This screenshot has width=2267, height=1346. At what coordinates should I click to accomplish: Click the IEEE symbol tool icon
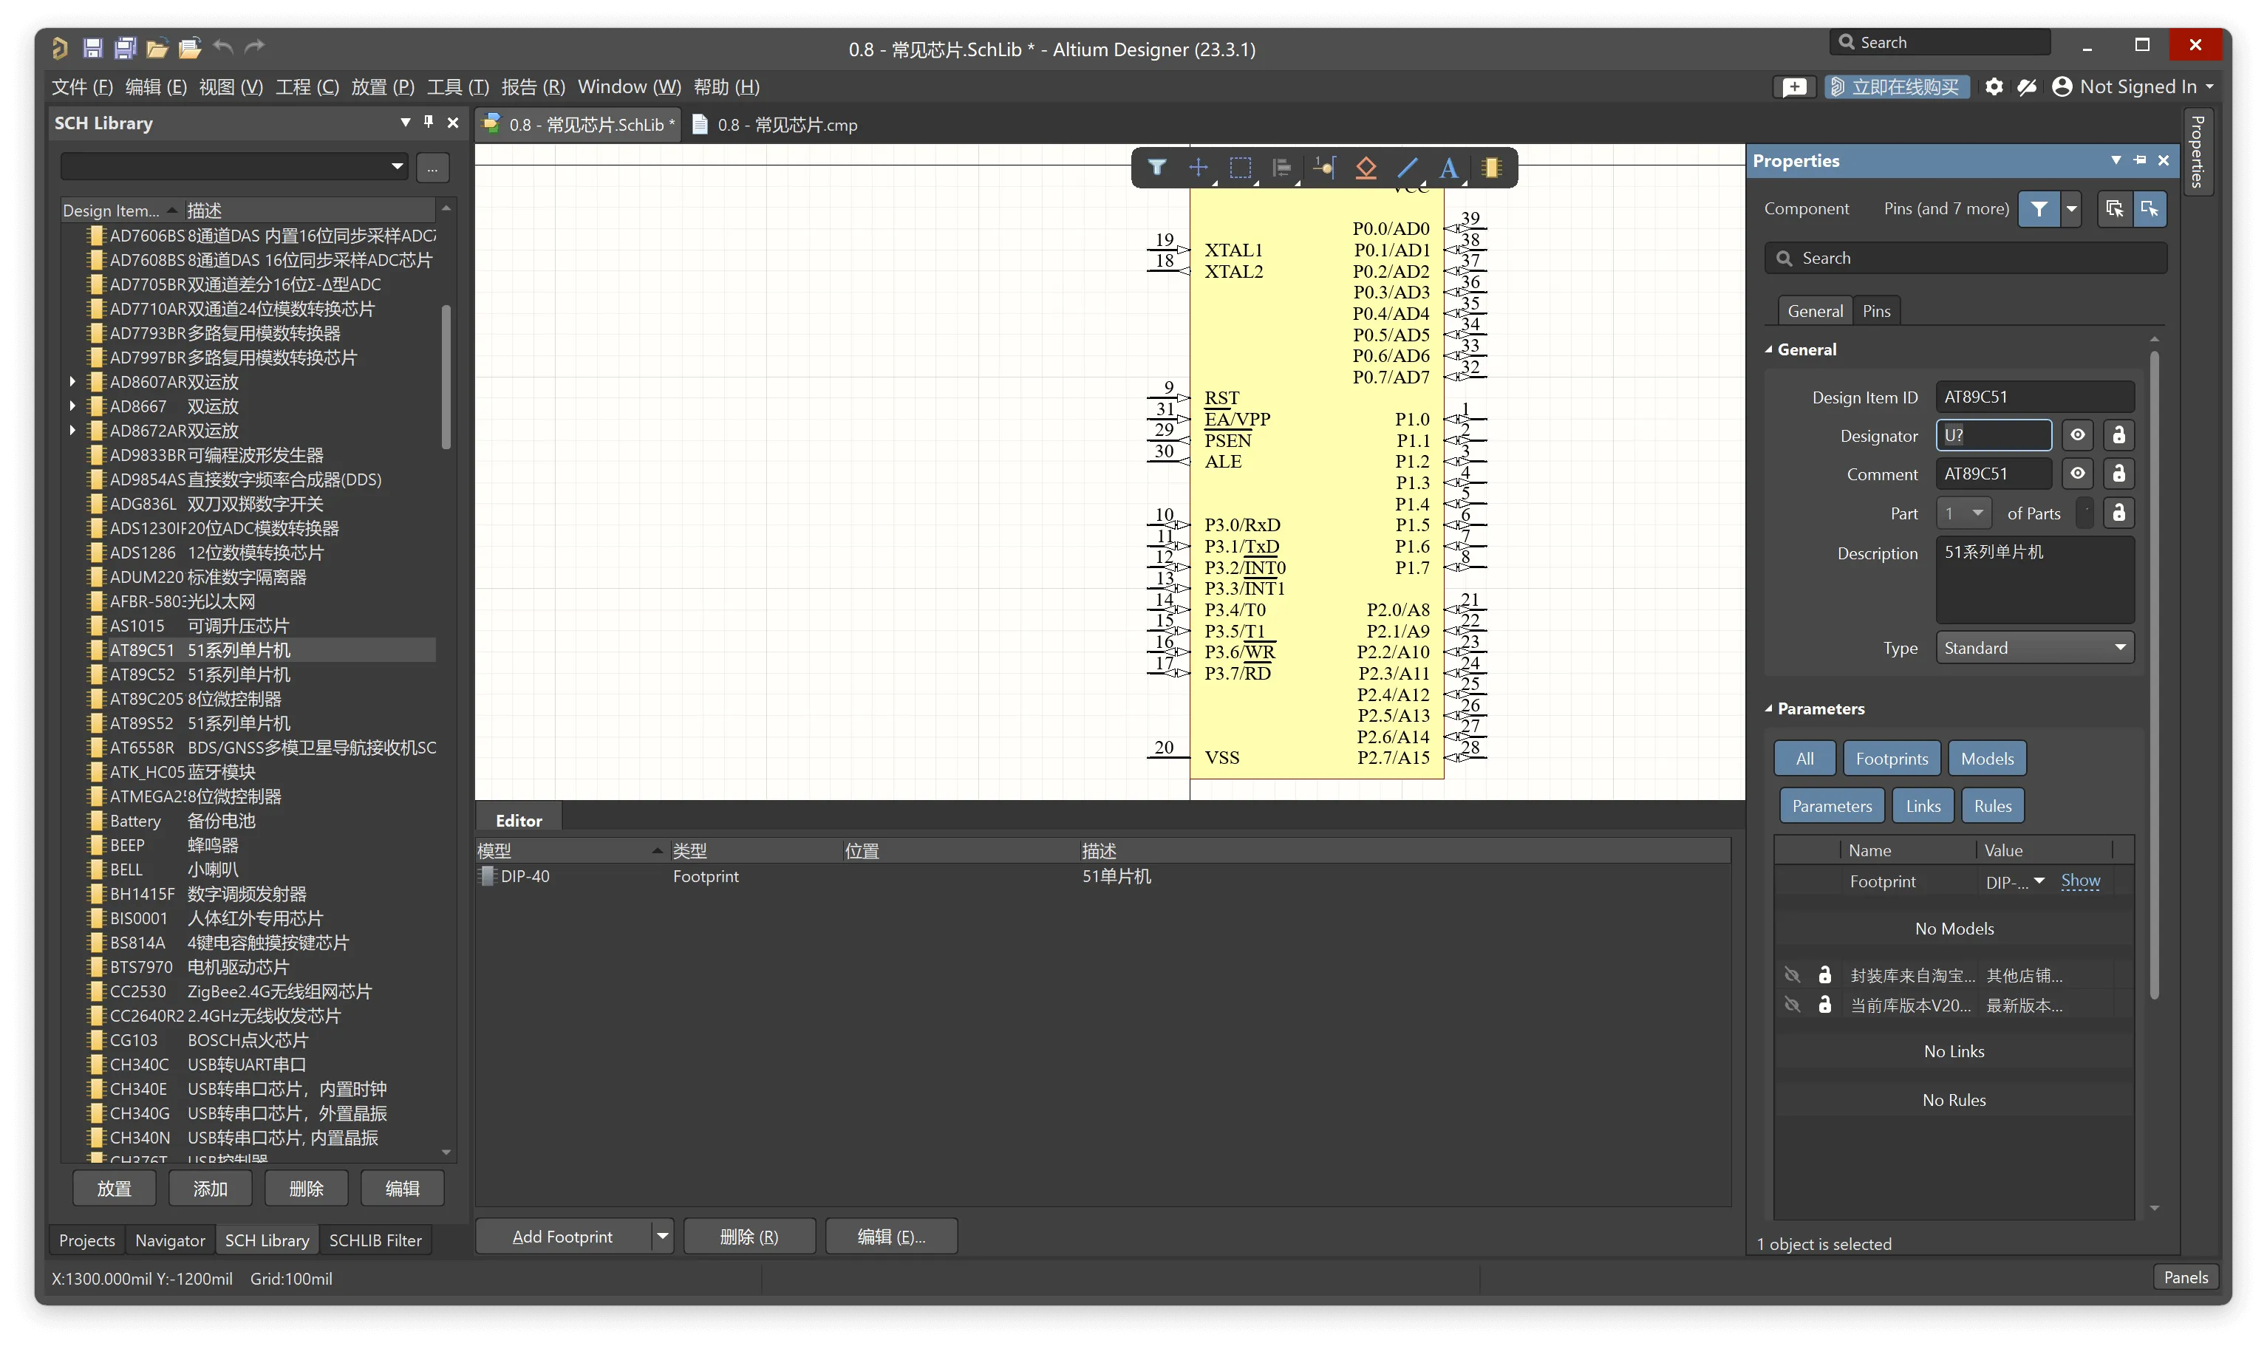(1366, 168)
